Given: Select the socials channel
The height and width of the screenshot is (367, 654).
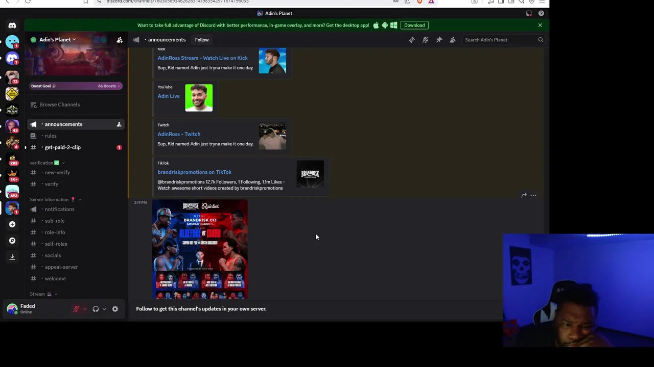Looking at the screenshot, I should tap(76, 255).
